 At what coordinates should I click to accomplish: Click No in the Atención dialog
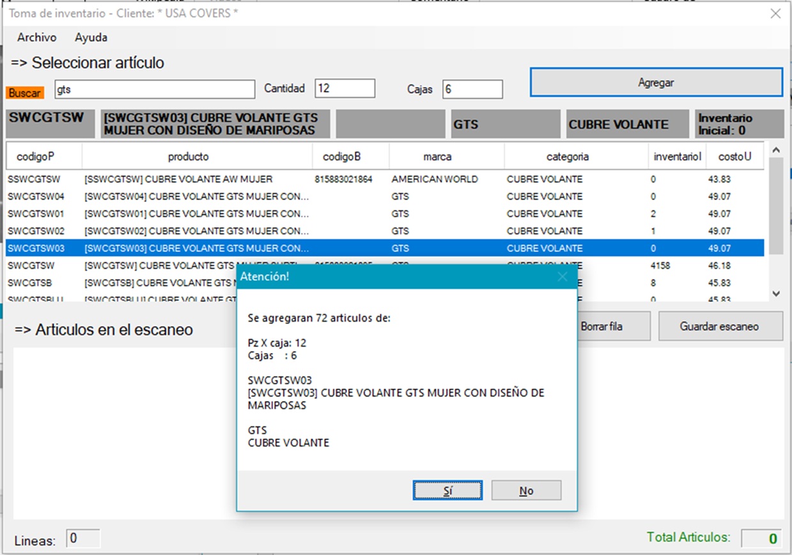[x=526, y=490]
